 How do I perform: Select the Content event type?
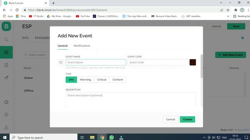(118, 79)
